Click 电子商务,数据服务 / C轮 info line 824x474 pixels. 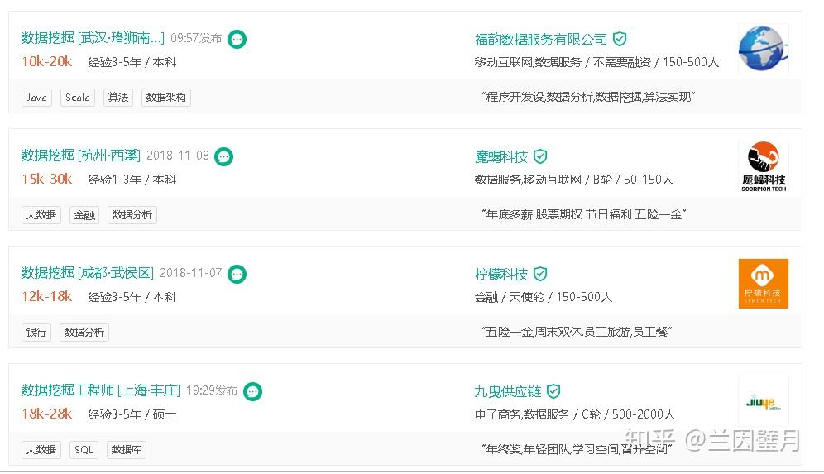[575, 414]
